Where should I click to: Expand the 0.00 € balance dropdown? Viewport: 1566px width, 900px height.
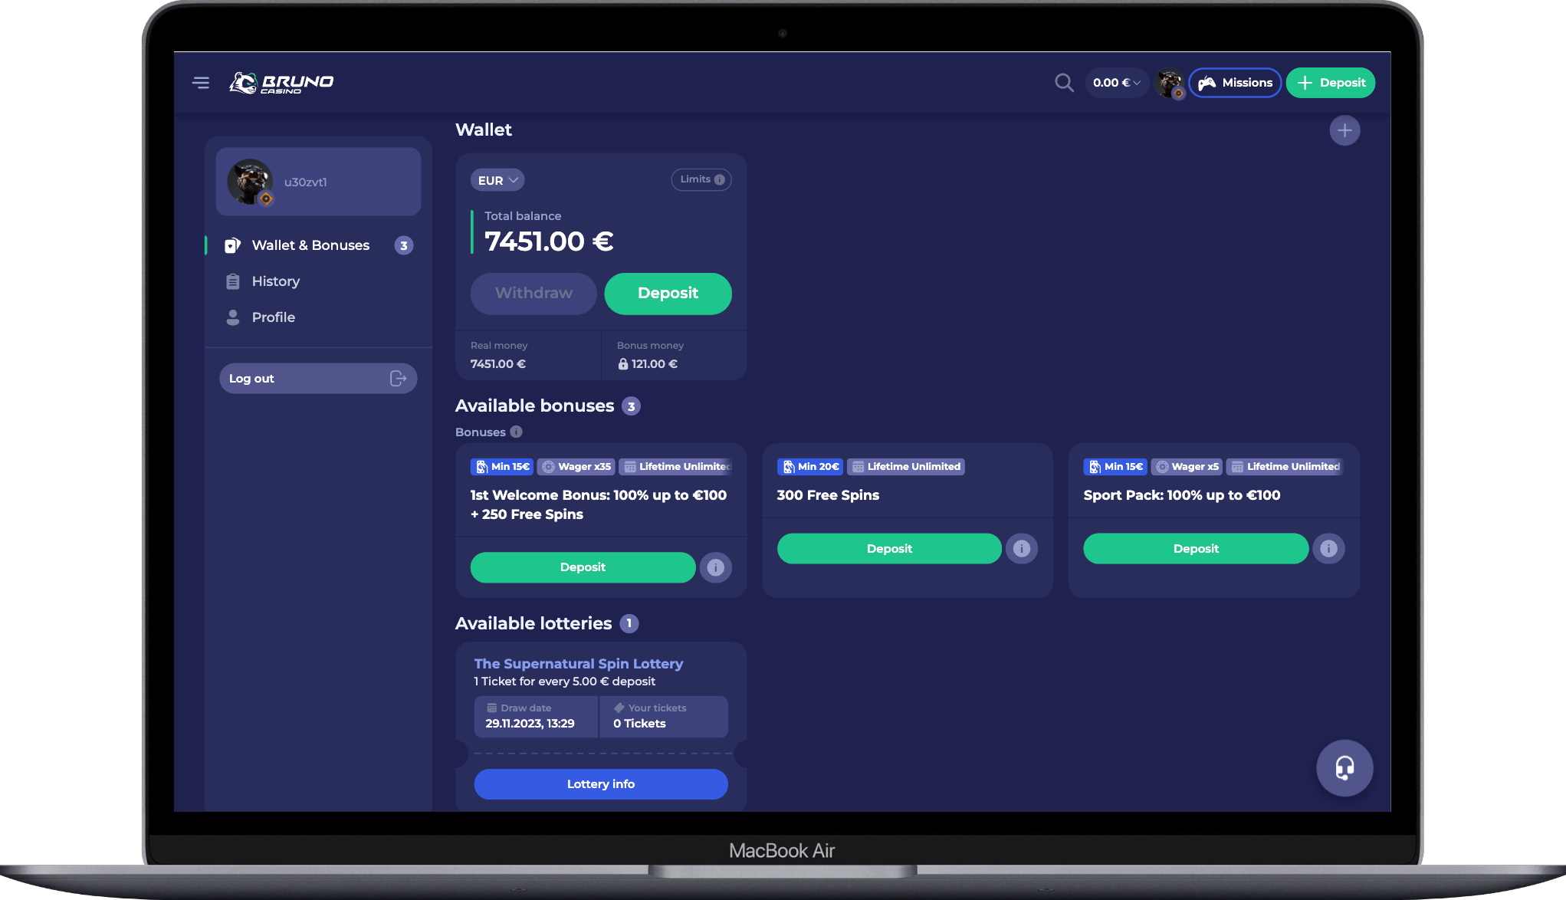(x=1116, y=83)
